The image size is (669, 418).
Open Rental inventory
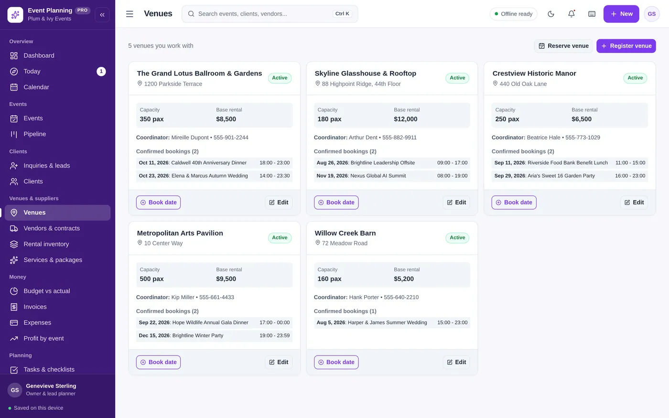pos(57,244)
